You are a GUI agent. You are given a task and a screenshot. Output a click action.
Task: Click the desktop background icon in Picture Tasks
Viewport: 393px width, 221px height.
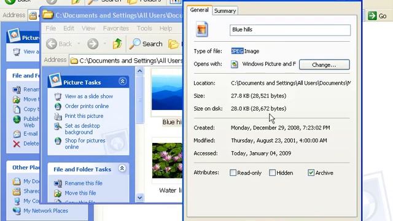tap(58, 126)
